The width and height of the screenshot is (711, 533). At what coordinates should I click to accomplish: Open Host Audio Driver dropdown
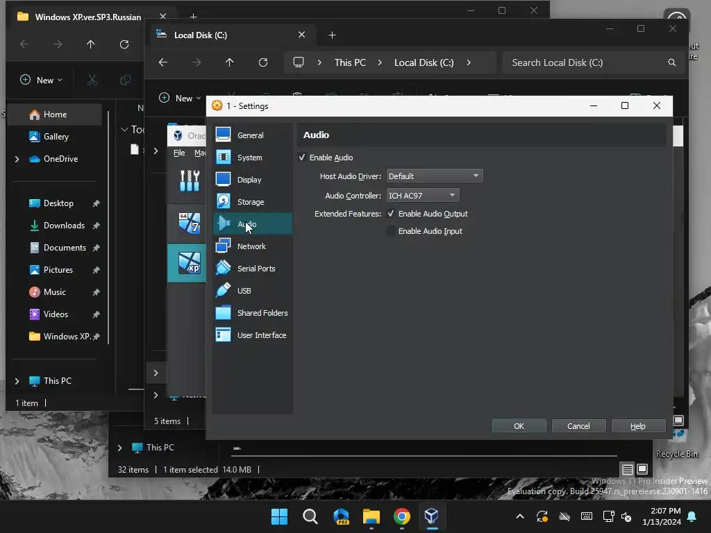click(435, 176)
